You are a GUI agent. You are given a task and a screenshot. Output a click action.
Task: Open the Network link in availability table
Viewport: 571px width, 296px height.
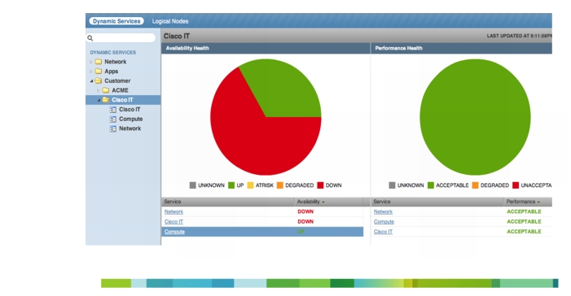[x=173, y=211]
